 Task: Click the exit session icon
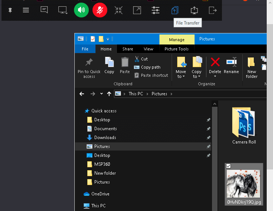coord(213,10)
